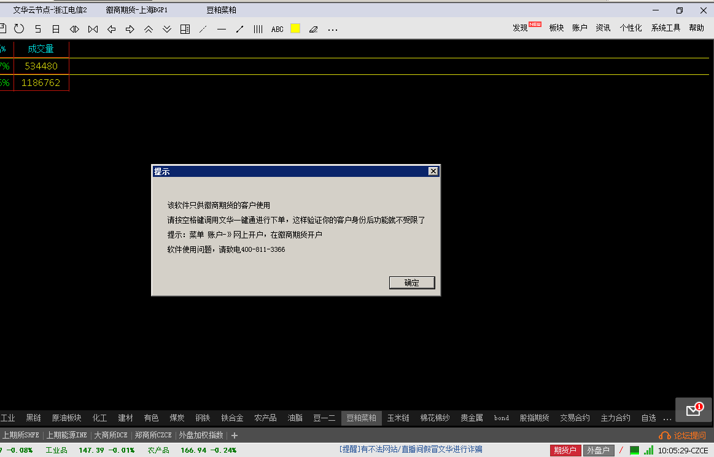Screen dimensions: 714x457
Task: Select the eraser tool in toolbar
Action: click(314, 29)
